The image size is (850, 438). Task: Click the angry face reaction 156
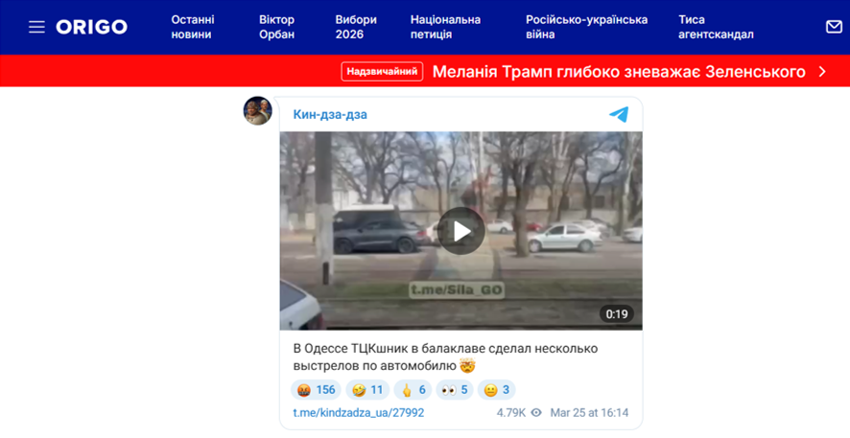tap(316, 390)
